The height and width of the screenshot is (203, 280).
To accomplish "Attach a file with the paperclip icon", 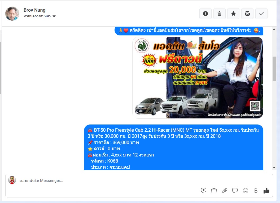I will [225, 191].
